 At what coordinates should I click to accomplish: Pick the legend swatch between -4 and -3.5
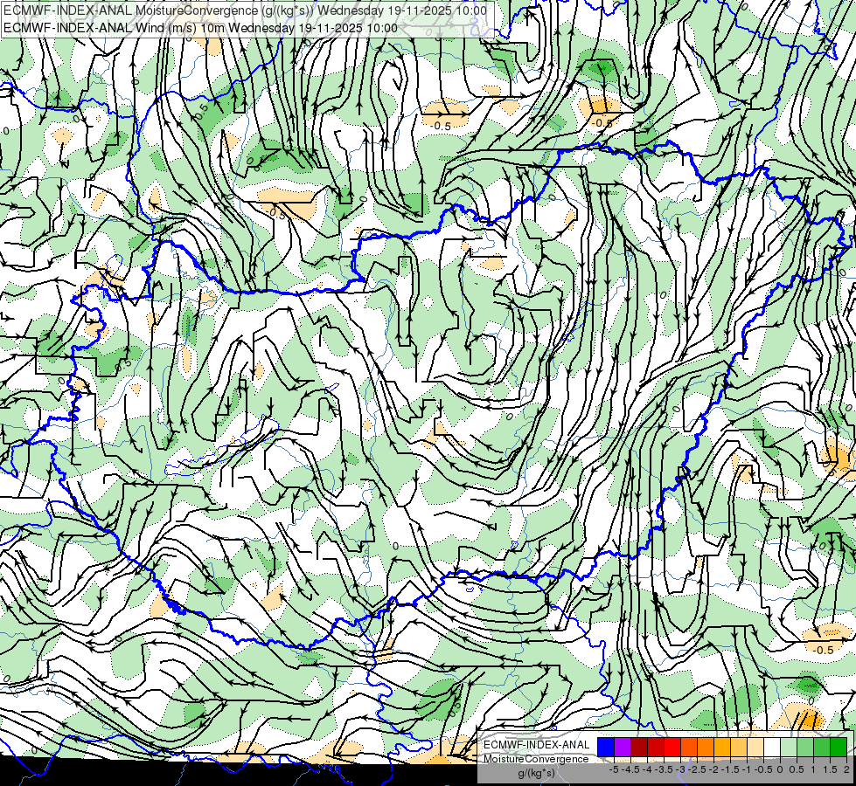[656, 748]
